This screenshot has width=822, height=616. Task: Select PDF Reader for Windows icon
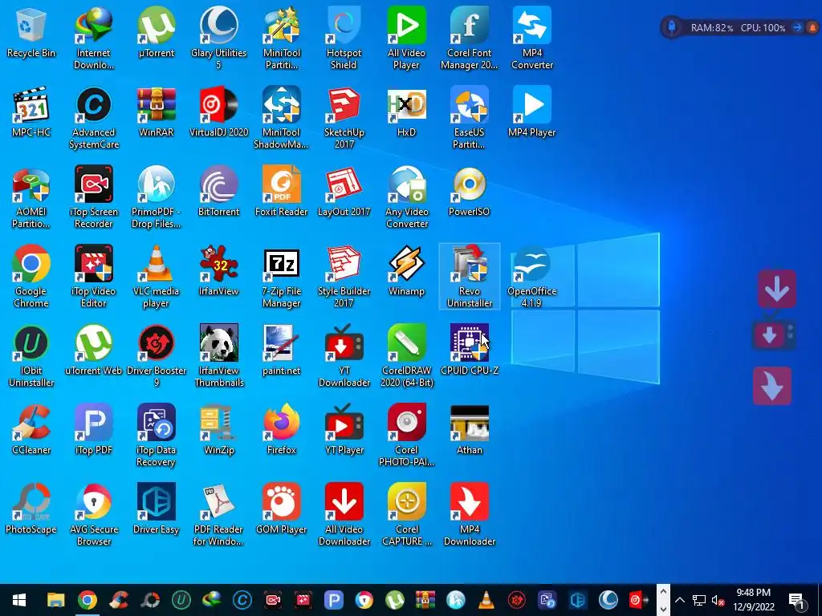[218, 515]
